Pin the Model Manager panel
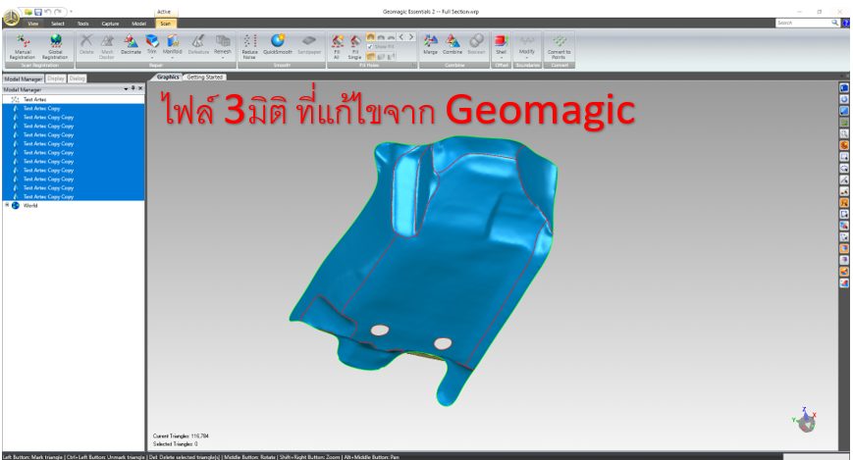 tap(133, 88)
